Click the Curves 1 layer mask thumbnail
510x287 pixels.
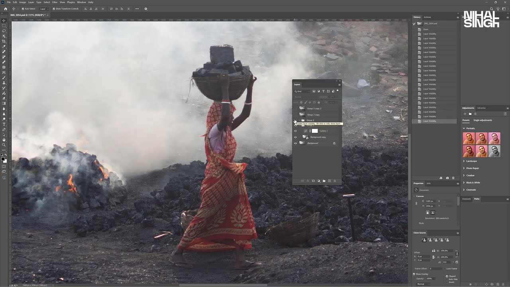[x=315, y=131]
